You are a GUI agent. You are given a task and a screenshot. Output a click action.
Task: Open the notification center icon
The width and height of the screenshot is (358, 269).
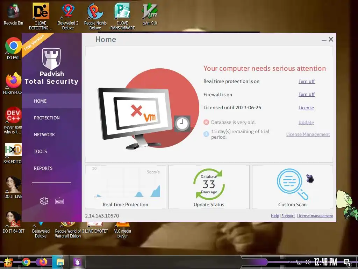point(347,262)
